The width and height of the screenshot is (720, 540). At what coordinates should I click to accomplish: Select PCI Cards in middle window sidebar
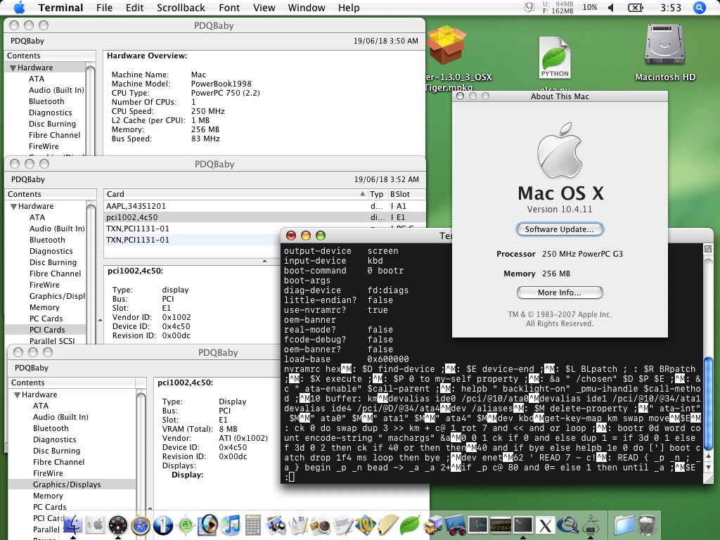pyautogui.click(x=47, y=330)
